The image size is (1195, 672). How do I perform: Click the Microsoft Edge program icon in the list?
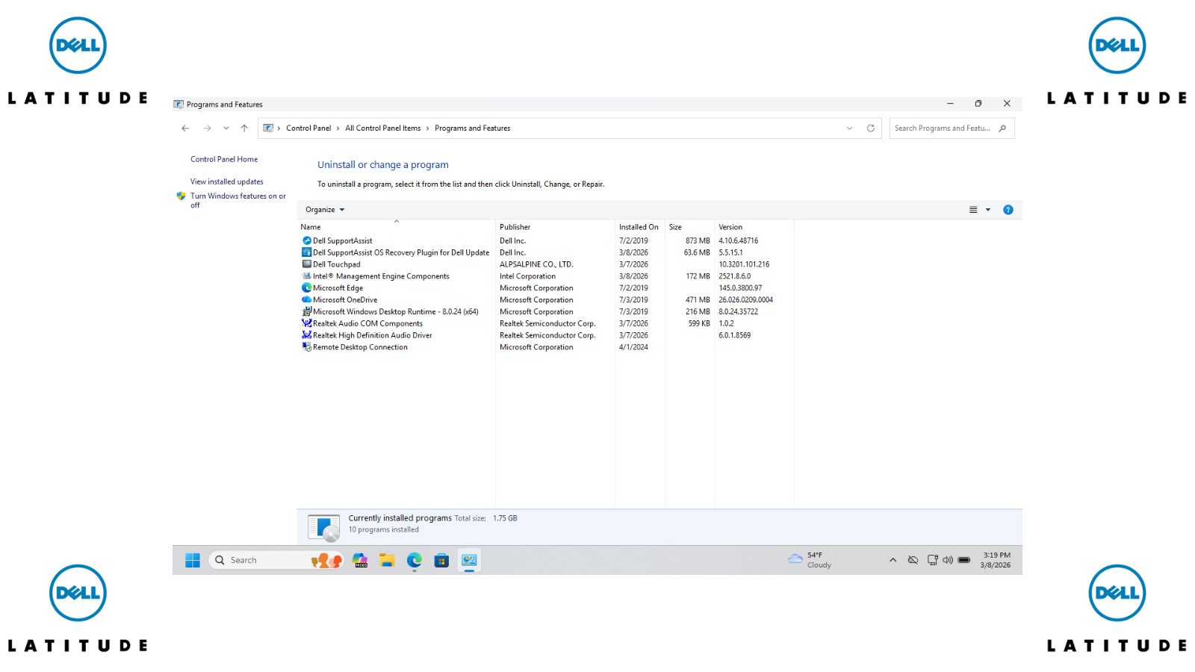306,287
